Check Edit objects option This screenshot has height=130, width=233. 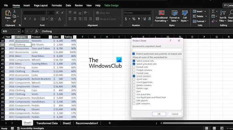pos(134,100)
